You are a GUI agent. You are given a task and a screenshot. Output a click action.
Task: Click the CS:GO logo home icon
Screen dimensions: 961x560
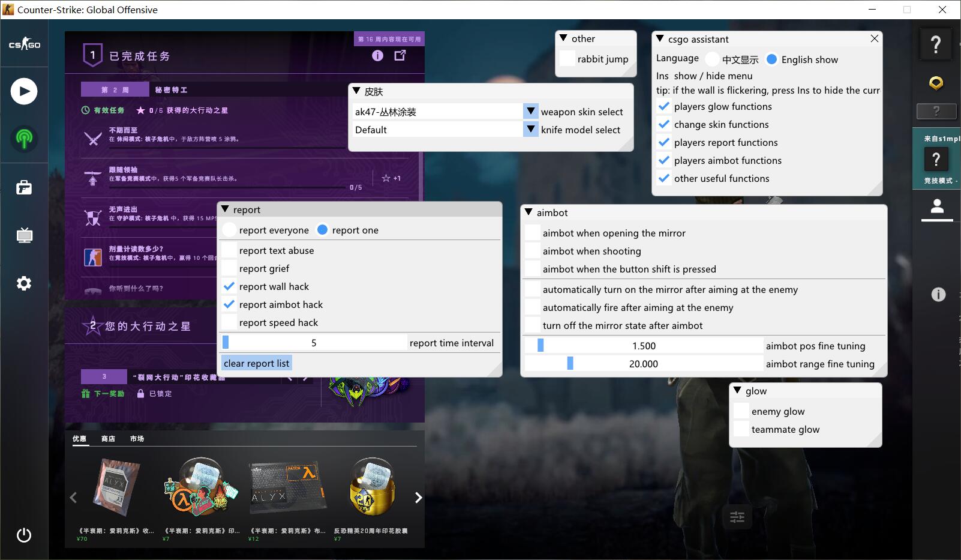24,44
